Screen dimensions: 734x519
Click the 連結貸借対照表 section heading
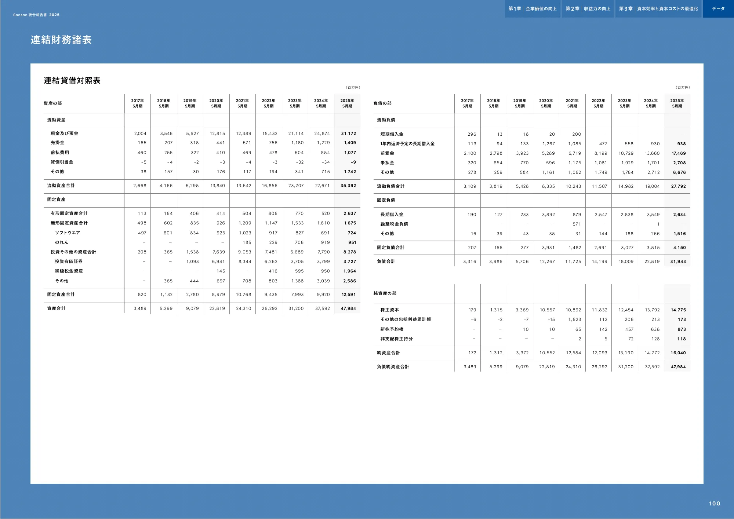coord(72,81)
